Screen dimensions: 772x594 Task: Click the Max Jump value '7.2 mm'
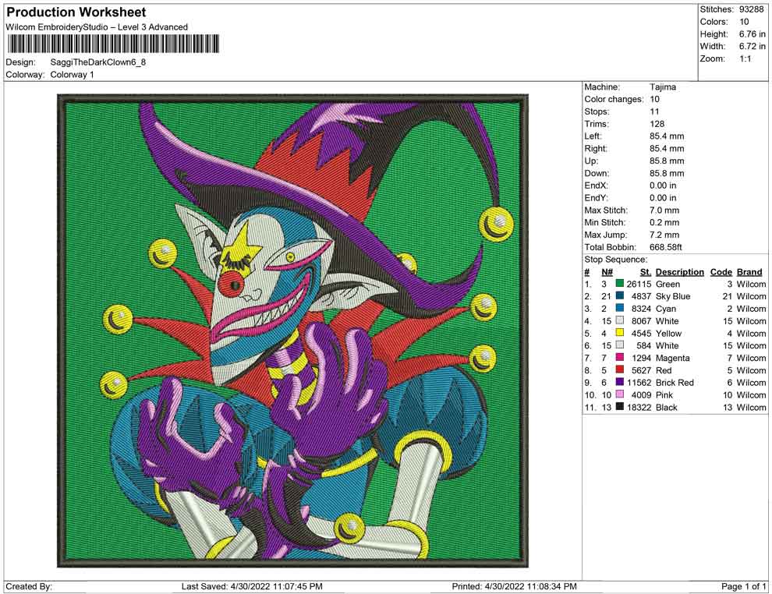pos(664,235)
